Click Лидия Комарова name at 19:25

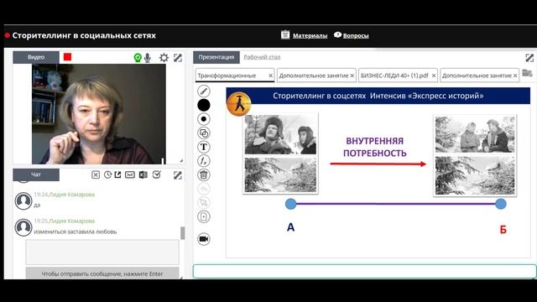(x=72, y=221)
